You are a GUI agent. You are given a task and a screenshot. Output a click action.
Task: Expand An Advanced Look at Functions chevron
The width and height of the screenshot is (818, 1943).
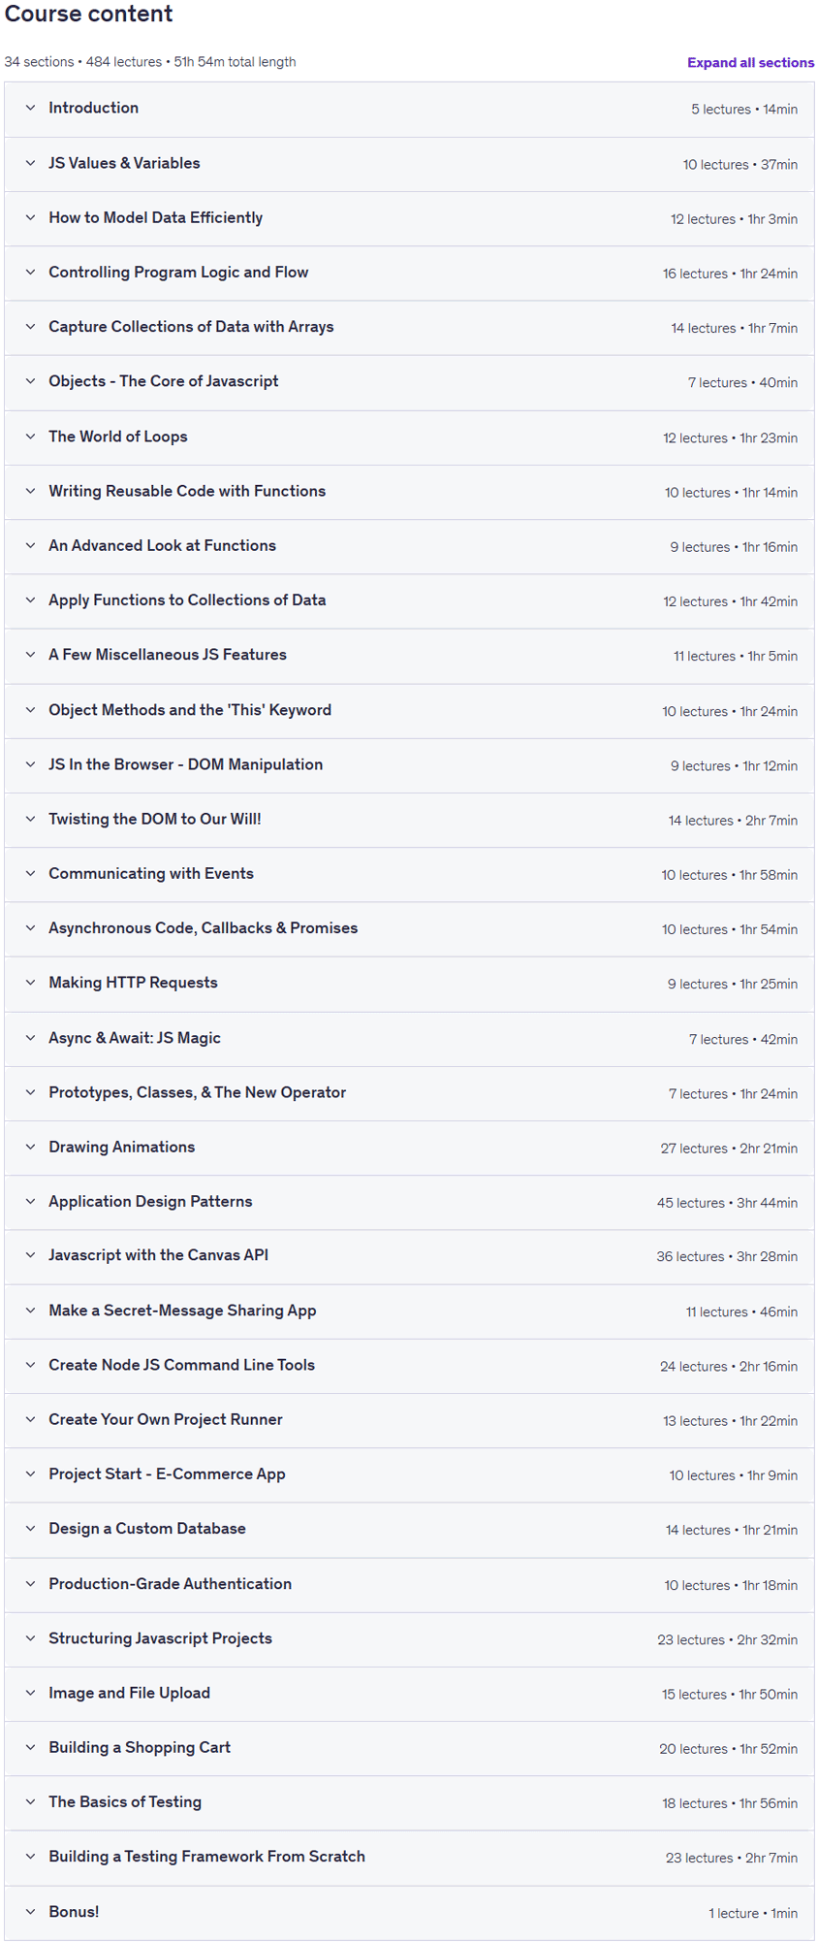coord(30,545)
